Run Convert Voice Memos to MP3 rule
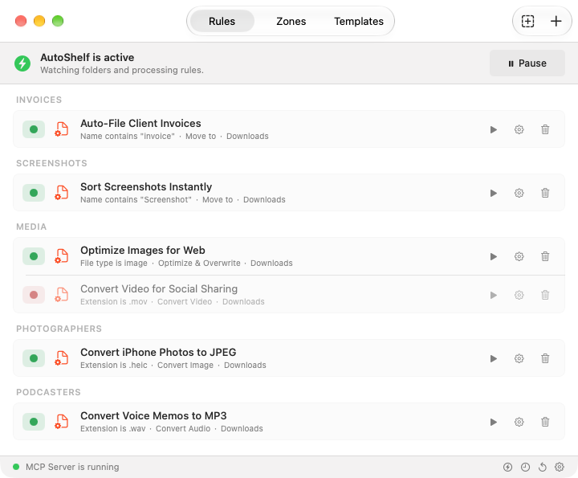 tap(493, 422)
